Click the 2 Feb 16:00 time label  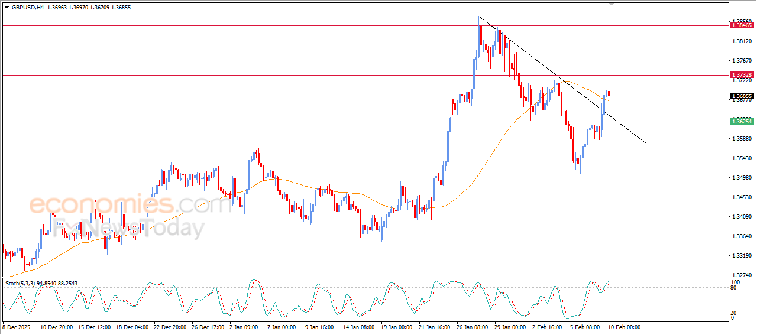pyautogui.click(x=548, y=327)
